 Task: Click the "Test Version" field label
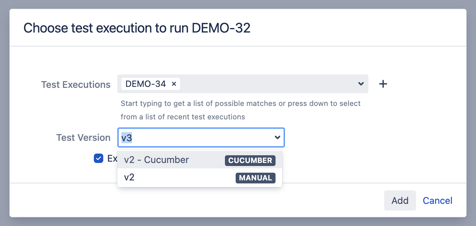83,137
